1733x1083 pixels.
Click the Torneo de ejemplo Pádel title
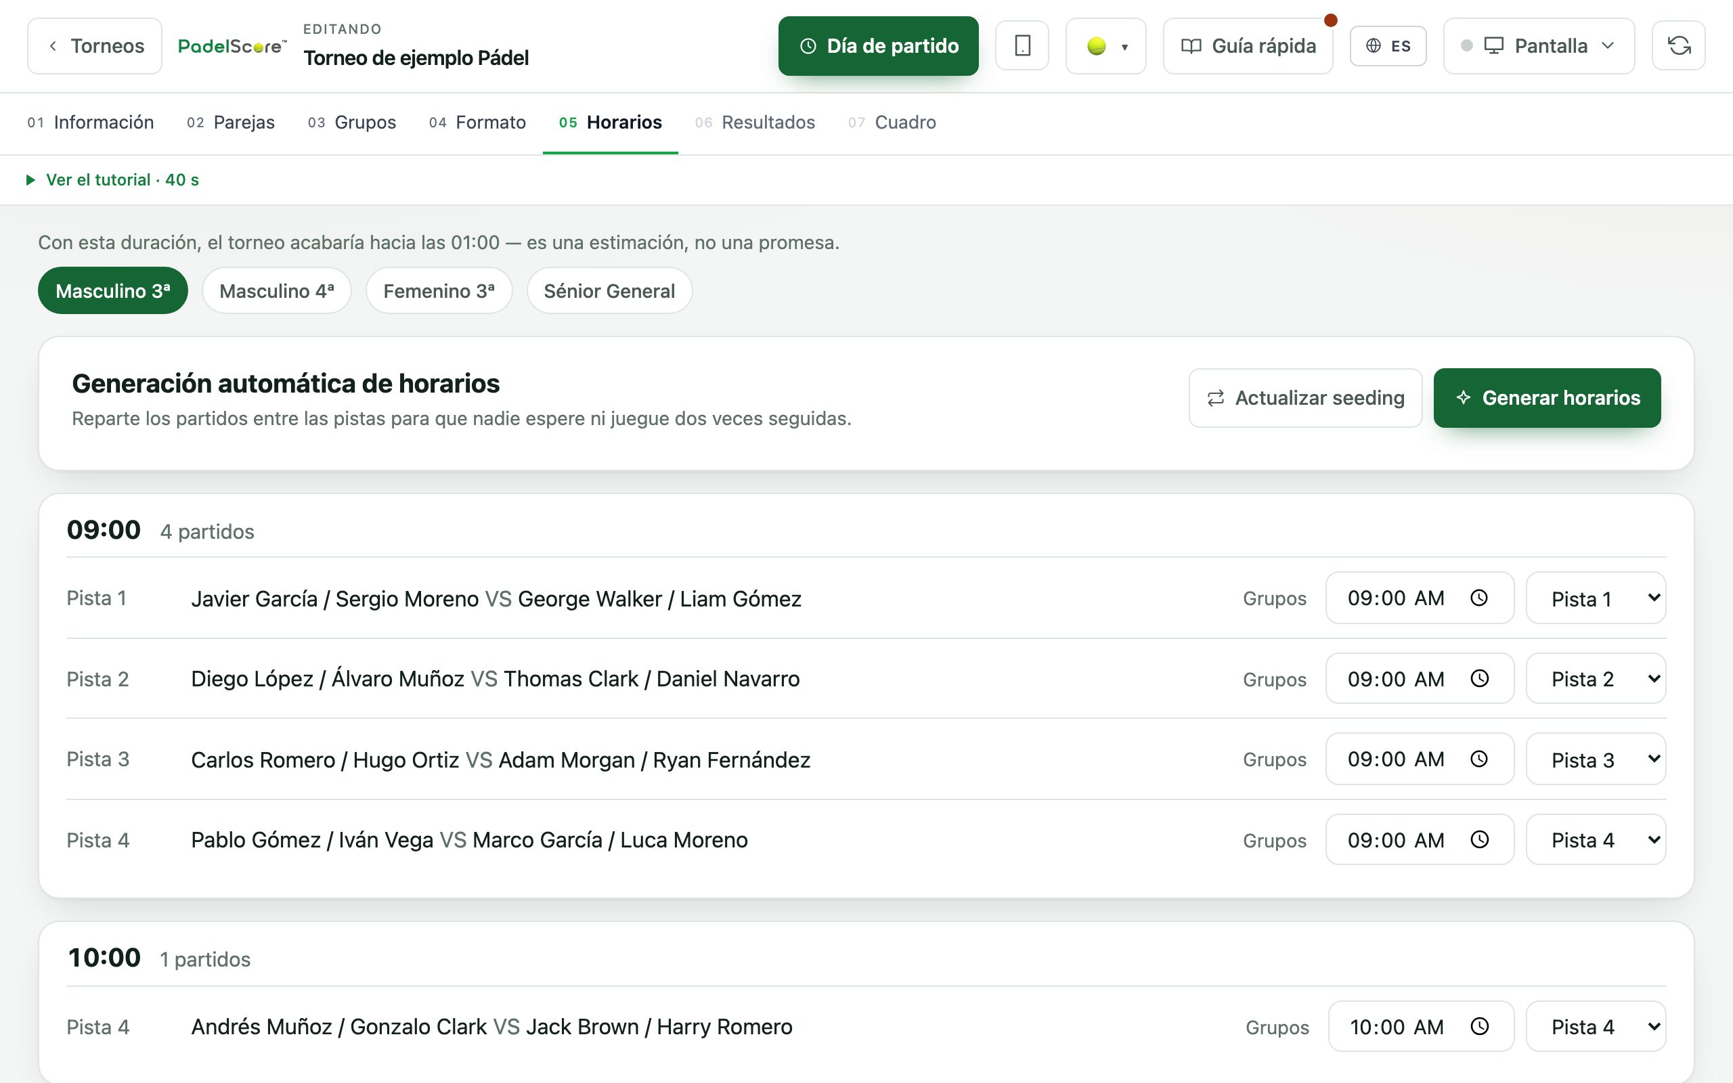tap(416, 58)
